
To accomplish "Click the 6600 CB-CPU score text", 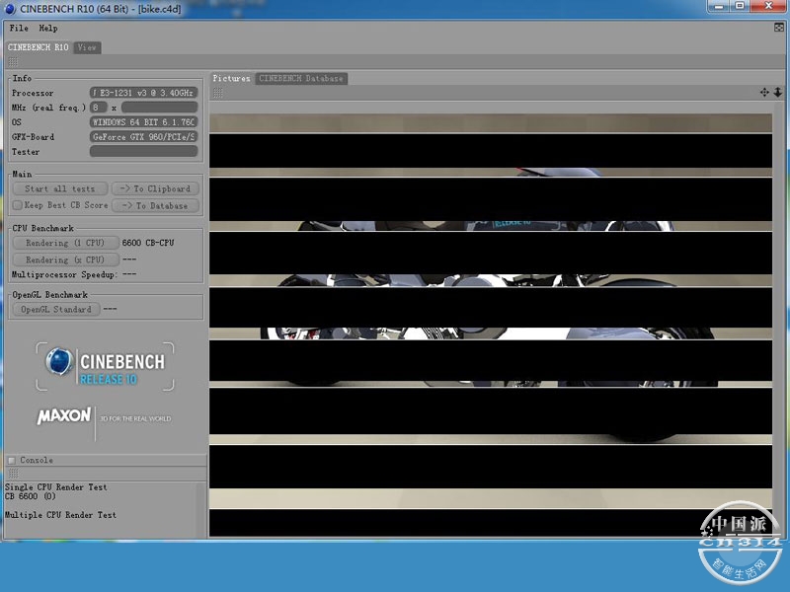I will pos(148,243).
